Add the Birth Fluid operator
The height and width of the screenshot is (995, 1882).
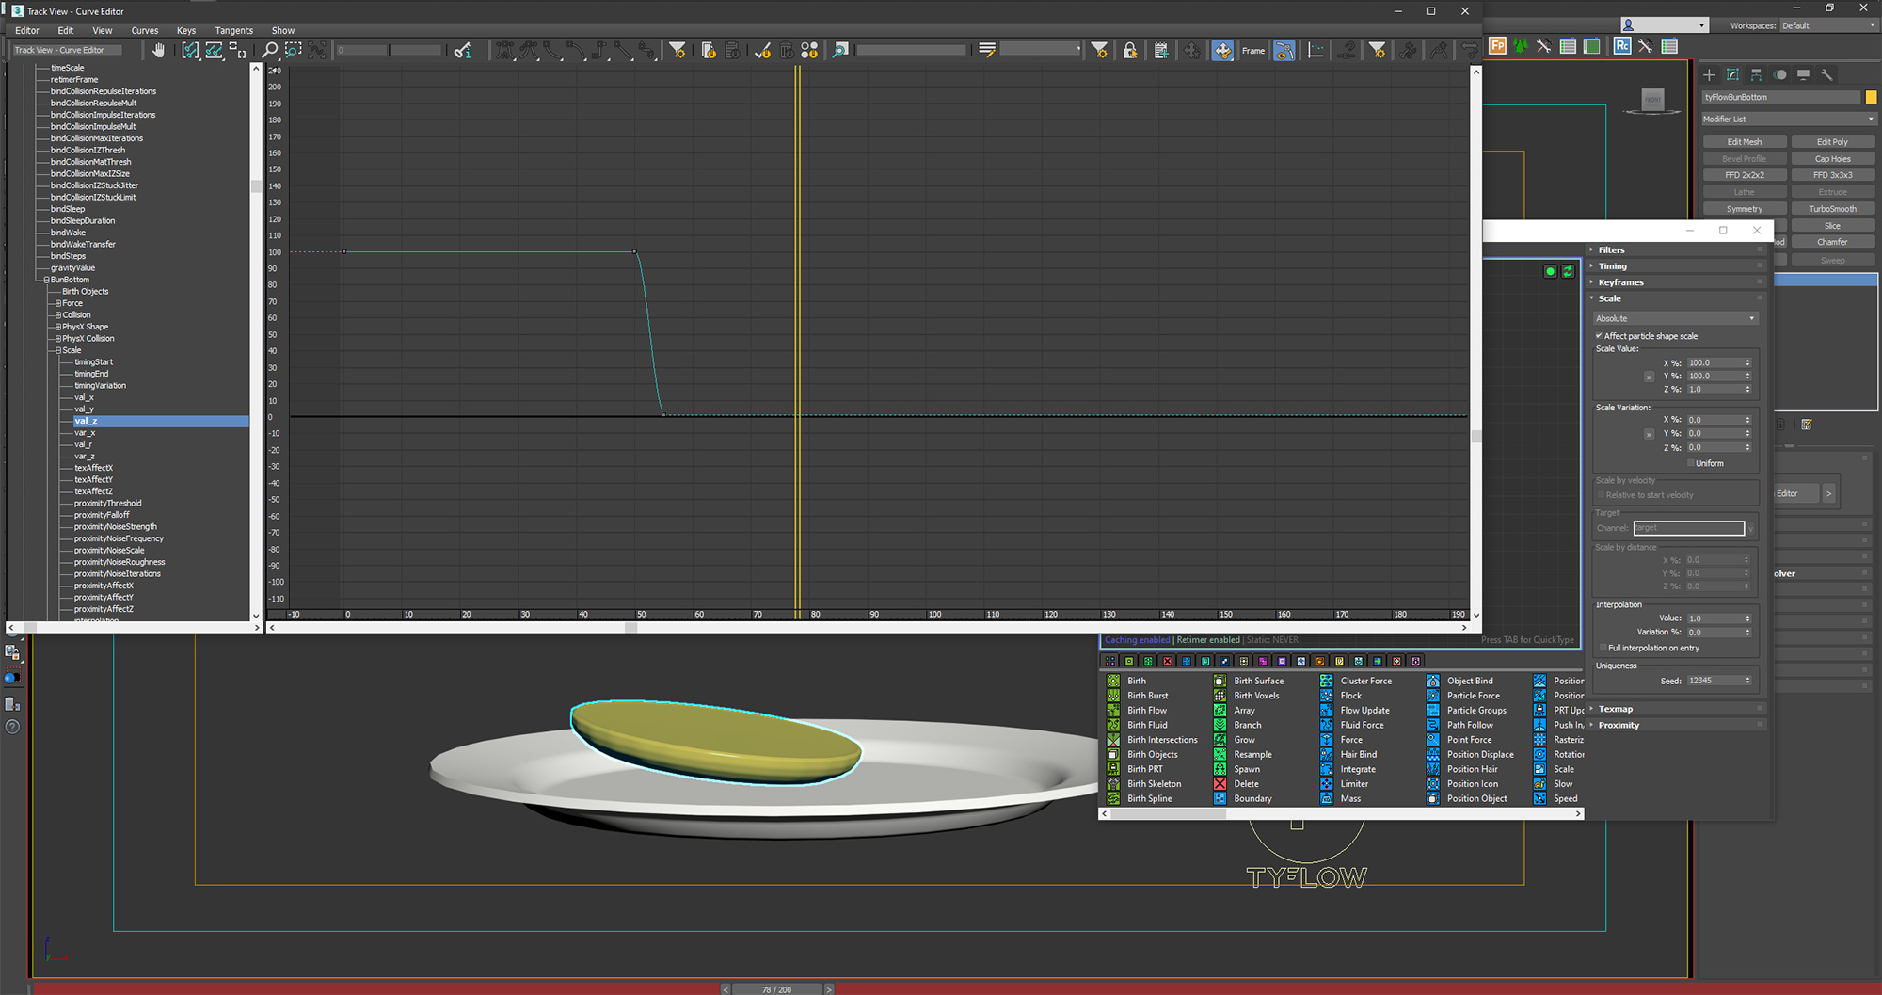(1147, 725)
